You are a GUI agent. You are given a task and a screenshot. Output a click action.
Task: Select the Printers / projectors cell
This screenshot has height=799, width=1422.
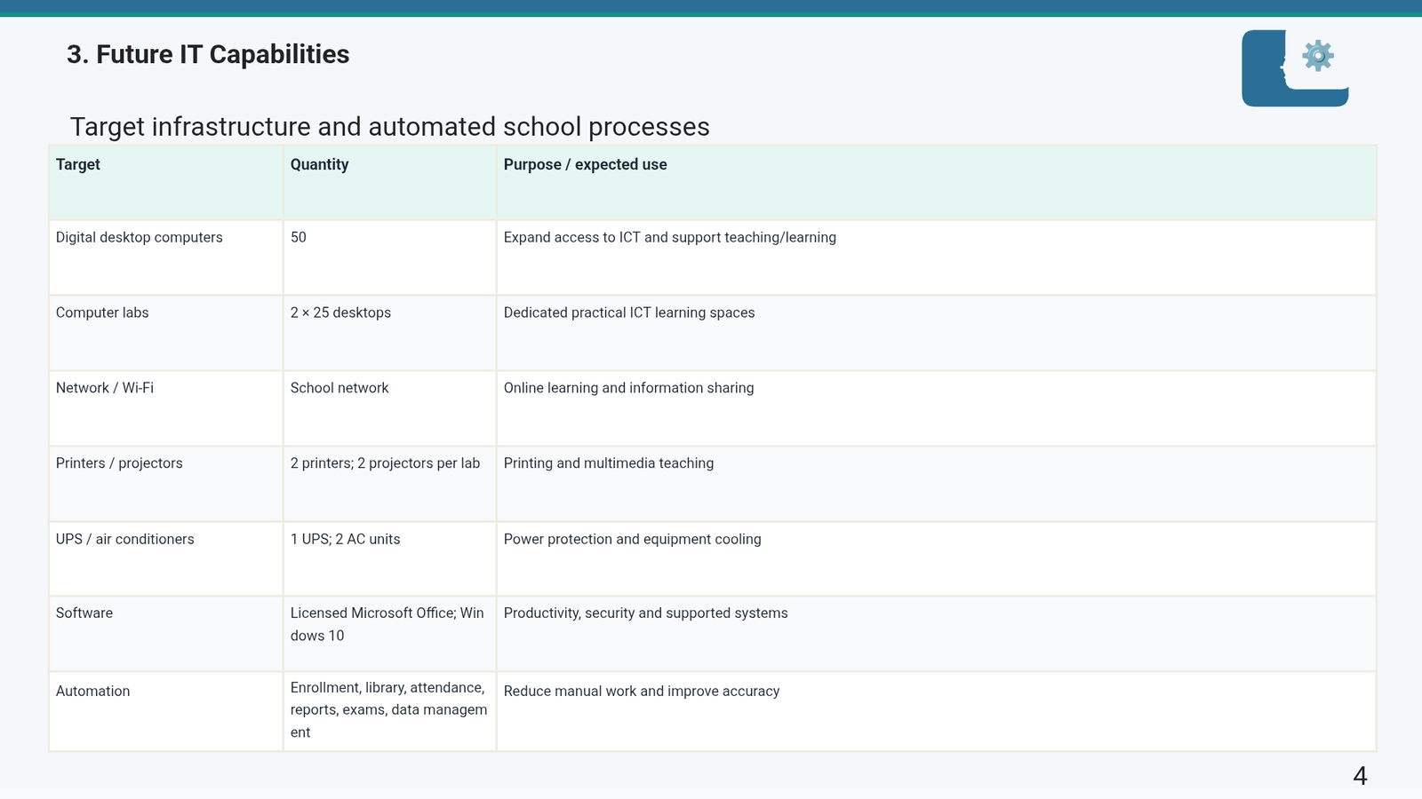[x=166, y=484]
